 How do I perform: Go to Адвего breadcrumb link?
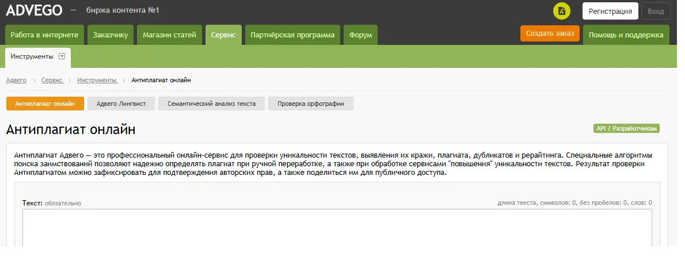16,81
